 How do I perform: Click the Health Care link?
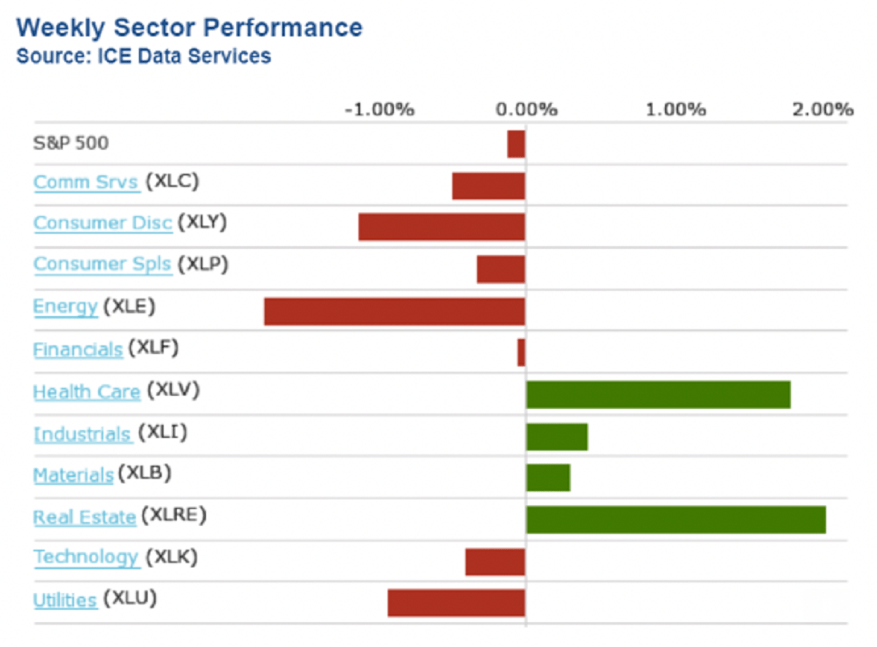pos(86,392)
